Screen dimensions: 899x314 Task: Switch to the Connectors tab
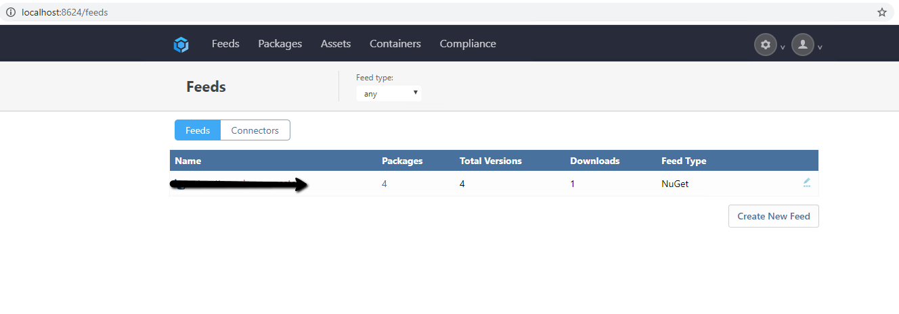click(x=255, y=130)
